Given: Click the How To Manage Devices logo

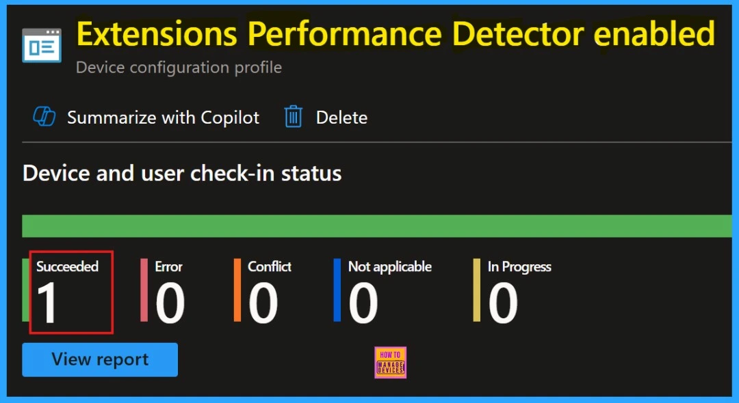Looking at the screenshot, I should [x=390, y=362].
